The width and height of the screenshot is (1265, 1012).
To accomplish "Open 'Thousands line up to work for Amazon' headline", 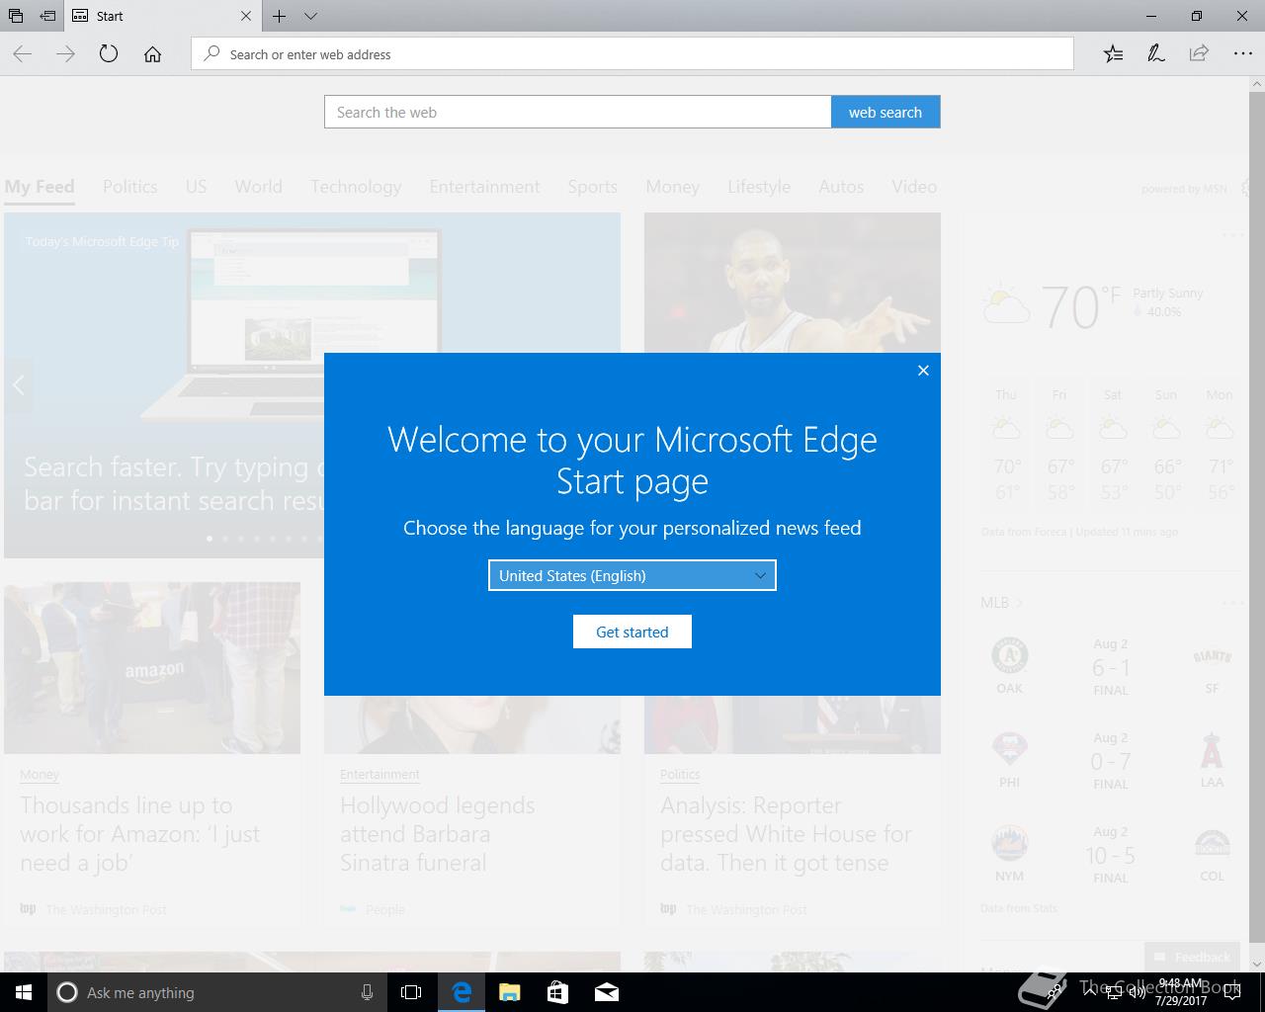I will pos(139,834).
